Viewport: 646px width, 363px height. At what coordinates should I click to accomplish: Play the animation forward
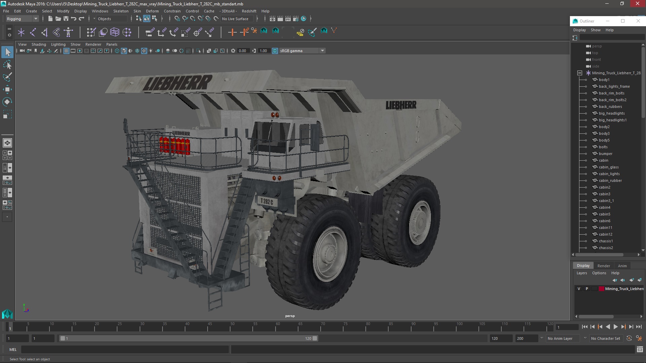[615, 327]
